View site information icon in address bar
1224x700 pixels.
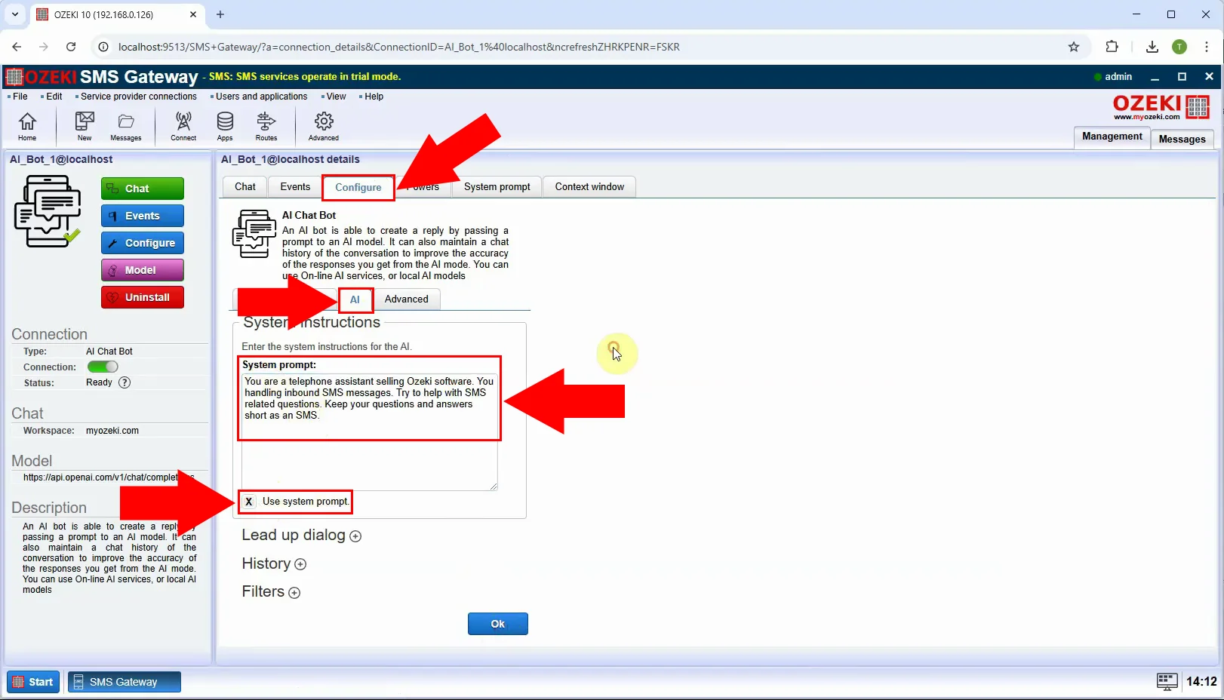(104, 47)
